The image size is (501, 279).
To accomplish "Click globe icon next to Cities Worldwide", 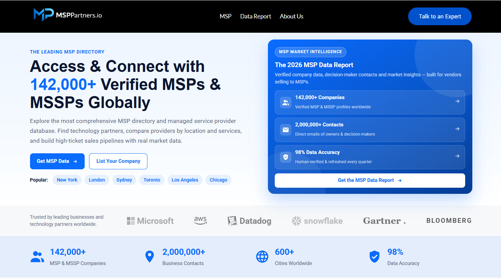I will click(262, 257).
